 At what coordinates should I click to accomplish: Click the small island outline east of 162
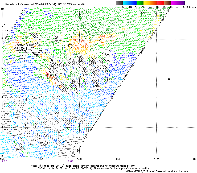[169, 79]
